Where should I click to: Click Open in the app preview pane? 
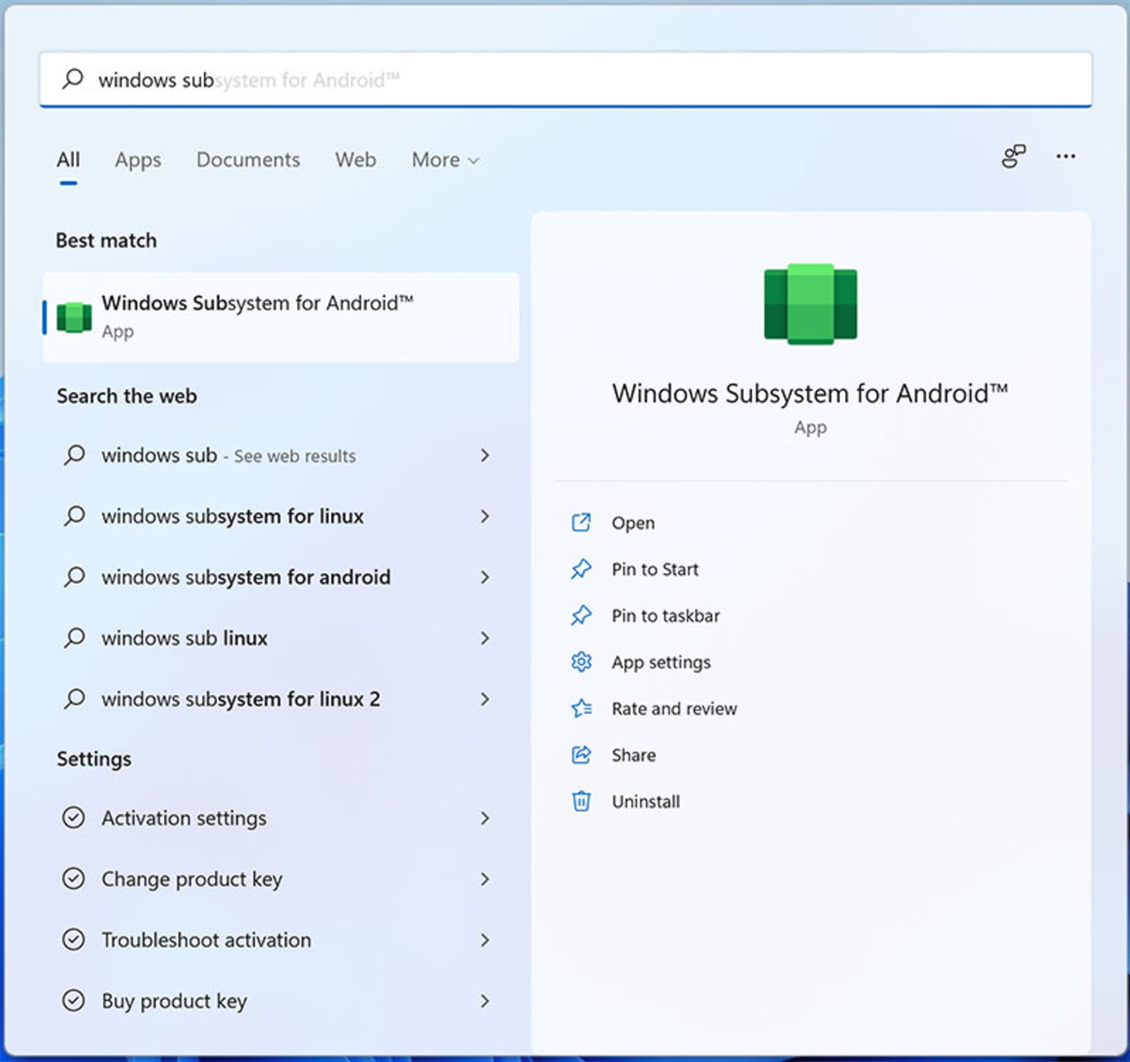(633, 523)
